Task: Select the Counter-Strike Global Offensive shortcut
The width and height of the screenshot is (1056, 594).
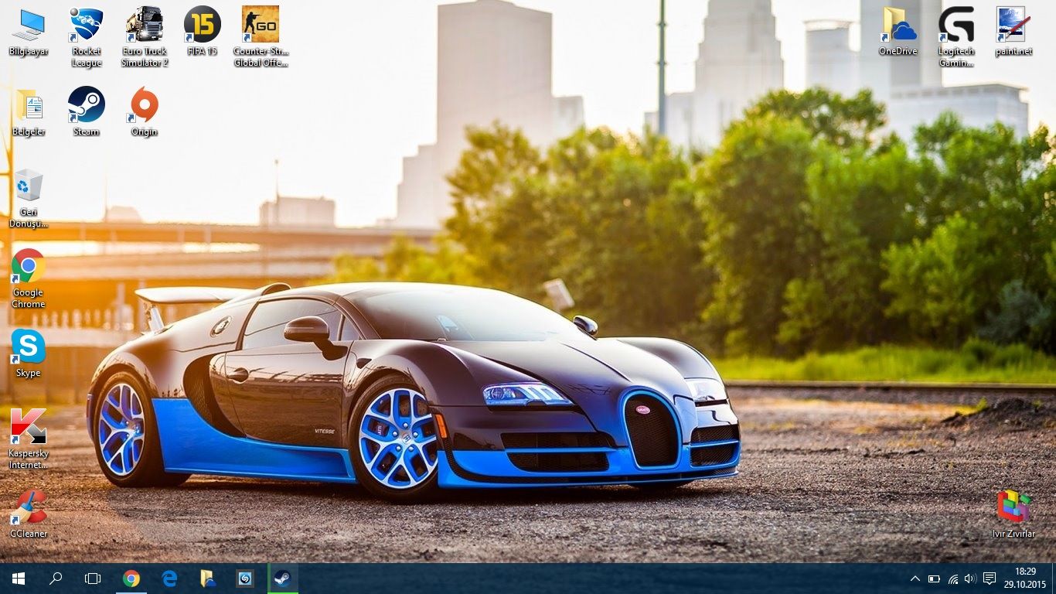Action: pyautogui.click(x=261, y=37)
